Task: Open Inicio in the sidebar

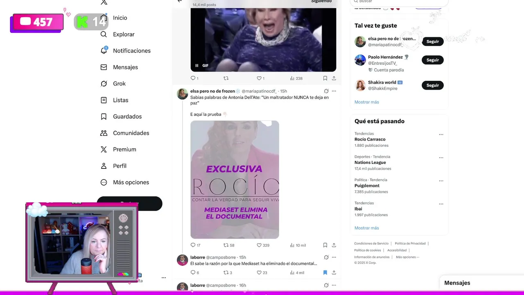Action: coord(115,18)
